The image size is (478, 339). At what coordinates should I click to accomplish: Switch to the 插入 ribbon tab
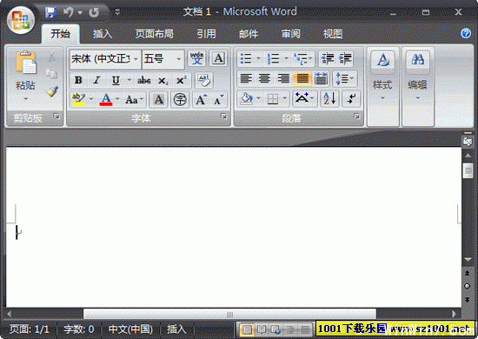coord(103,34)
